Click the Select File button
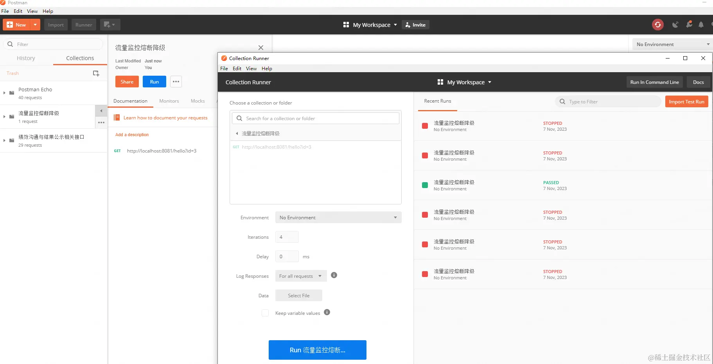 point(299,295)
